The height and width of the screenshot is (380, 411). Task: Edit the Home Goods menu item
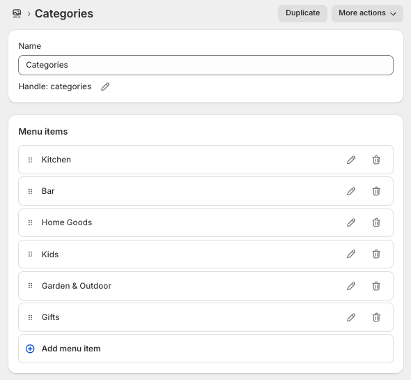(351, 222)
